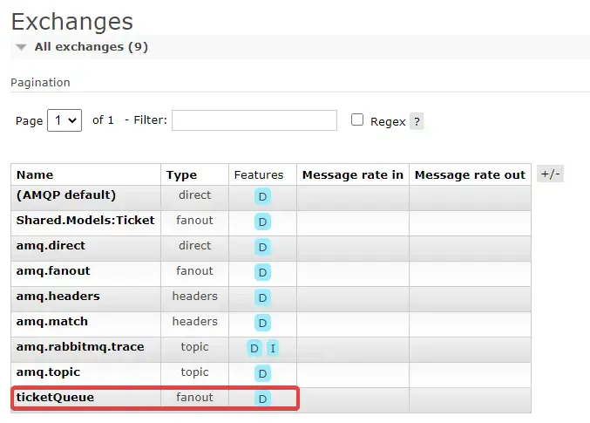Click the I badge for amq.rabbitmq.trace
The height and width of the screenshot is (423, 590).
pos(273,348)
